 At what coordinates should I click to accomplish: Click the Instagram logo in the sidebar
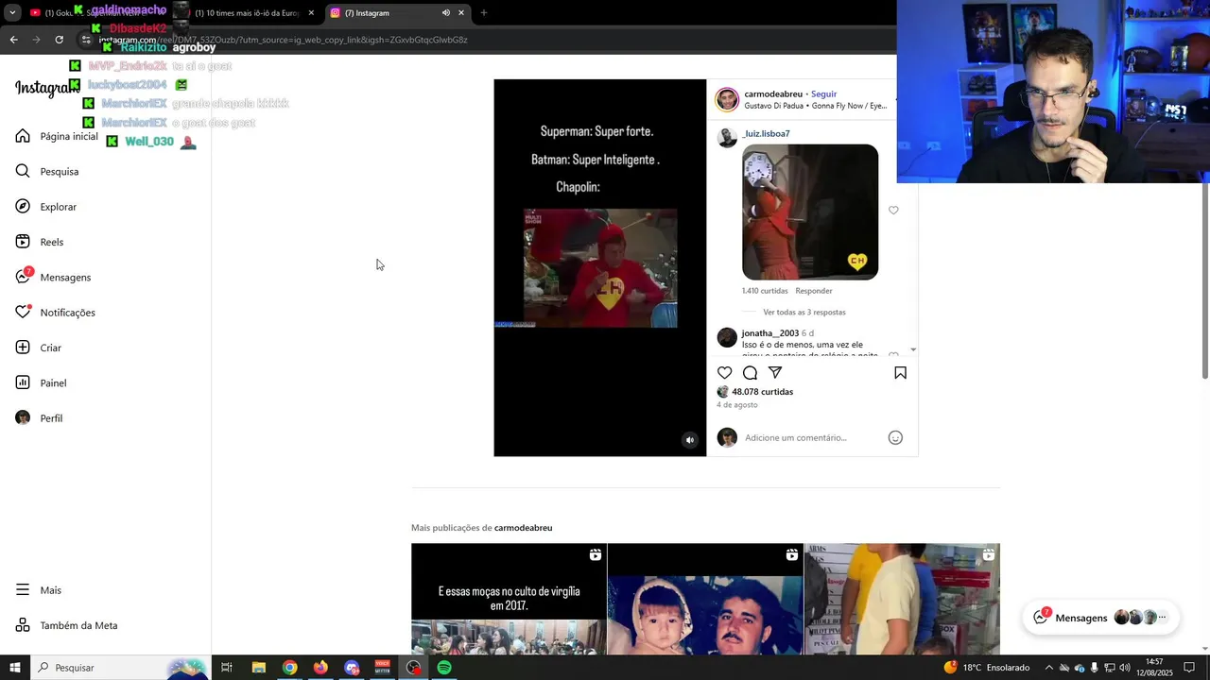[x=47, y=88]
